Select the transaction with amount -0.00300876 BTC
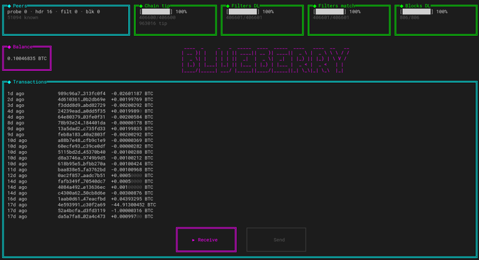Viewport: 479px width, 260px height. coord(80,193)
